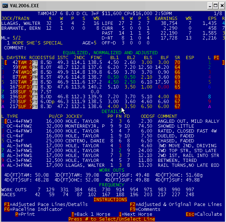Click workout 3D(FT)TAM: 39.0B
Screen dimensions: 226x222
[x=77, y=175]
